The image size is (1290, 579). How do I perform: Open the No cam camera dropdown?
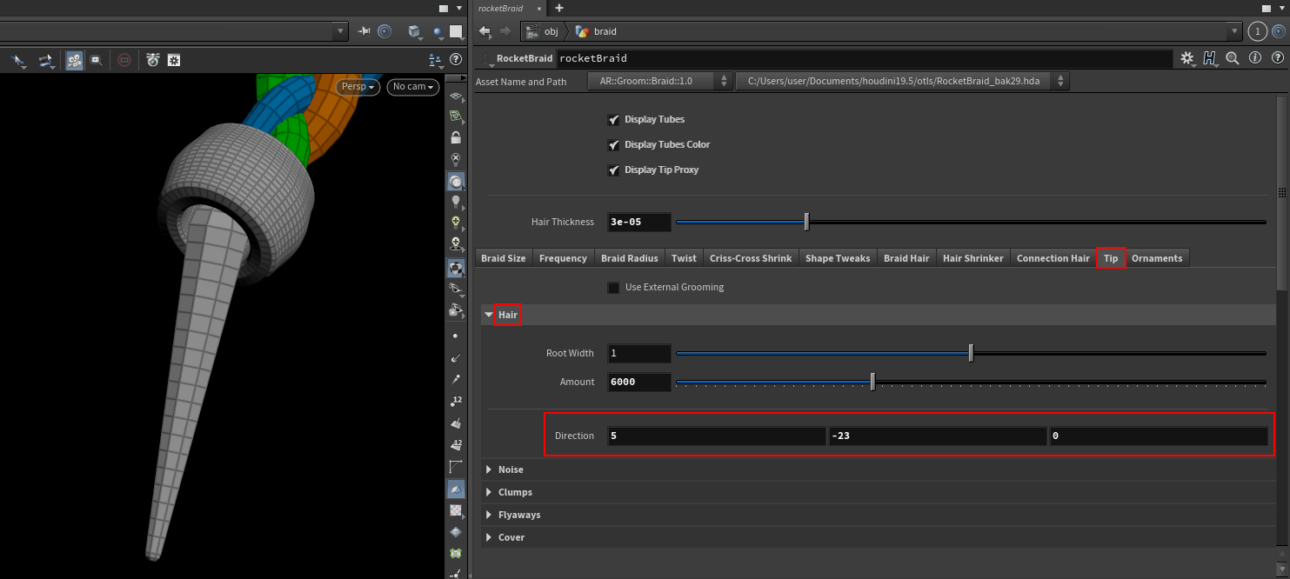pyautogui.click(x=412, y=87)
